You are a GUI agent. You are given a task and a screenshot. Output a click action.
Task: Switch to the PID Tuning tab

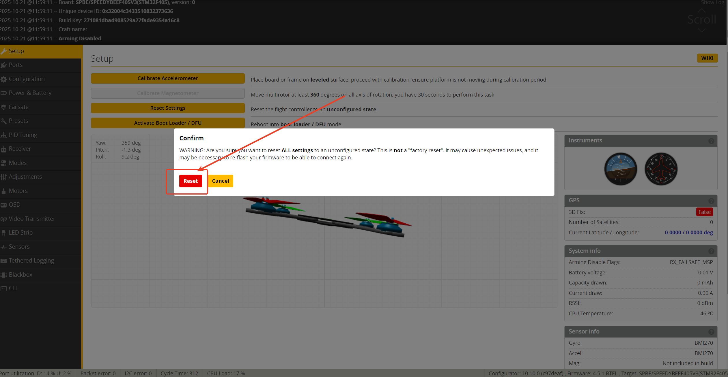[x=23, y=135]
